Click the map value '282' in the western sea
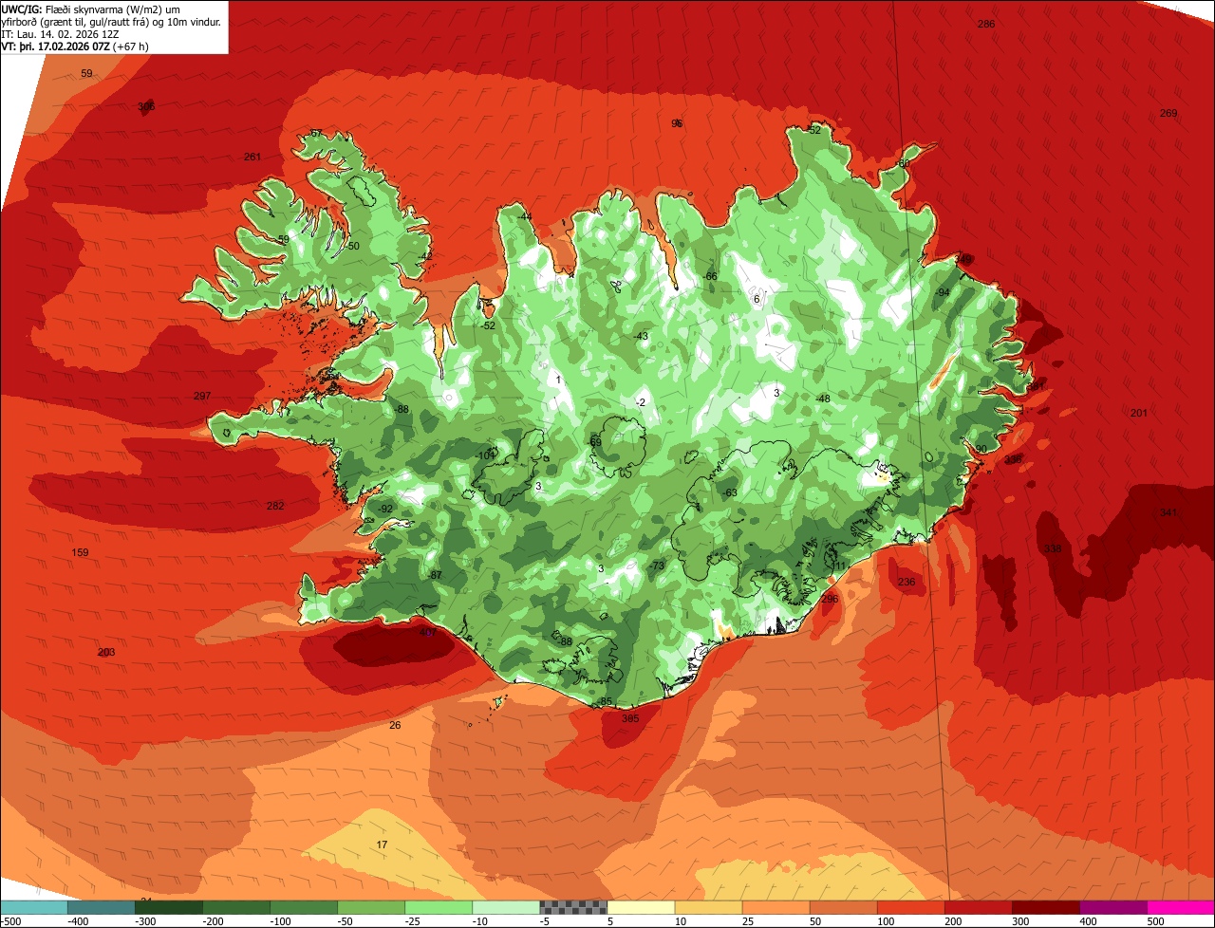1215x928 pixels. pyautogui.click(x=275, y=506)
